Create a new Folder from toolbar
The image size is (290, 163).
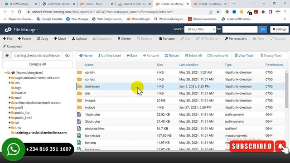pos(24,38)
